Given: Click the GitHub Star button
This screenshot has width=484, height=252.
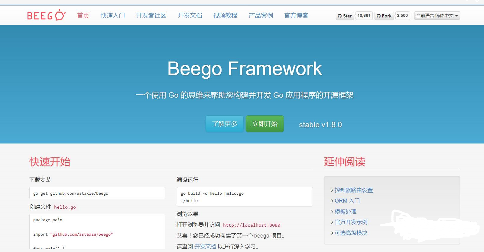Looking at the screenshot, I should [345, 16].
